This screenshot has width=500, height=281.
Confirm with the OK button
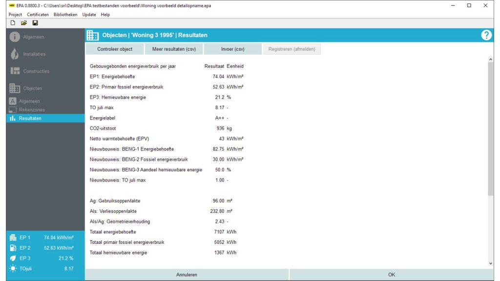[392, 275]
